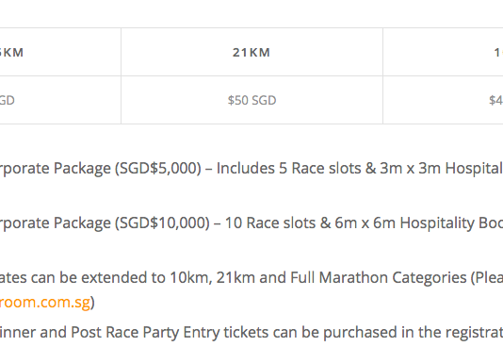Click the cut-off header cell right of 21KM

click(443, 52)
